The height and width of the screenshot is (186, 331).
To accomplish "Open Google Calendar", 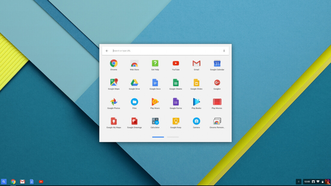I will coord(217,63).
